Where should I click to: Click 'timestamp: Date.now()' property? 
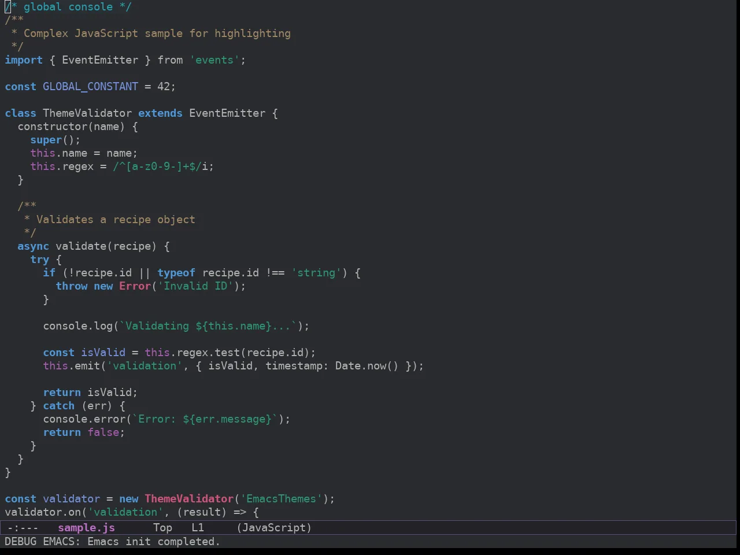[332, 366]
